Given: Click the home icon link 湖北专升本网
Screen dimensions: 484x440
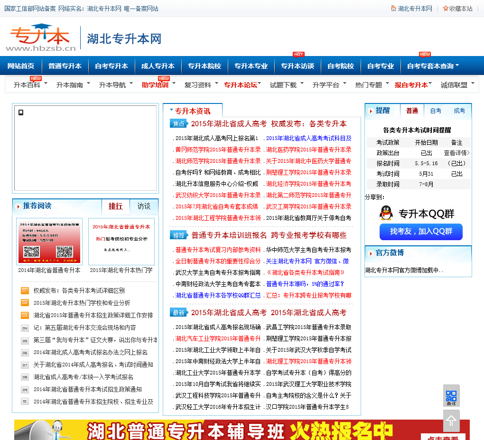Looking at the screenshot, I should (411, 9).
